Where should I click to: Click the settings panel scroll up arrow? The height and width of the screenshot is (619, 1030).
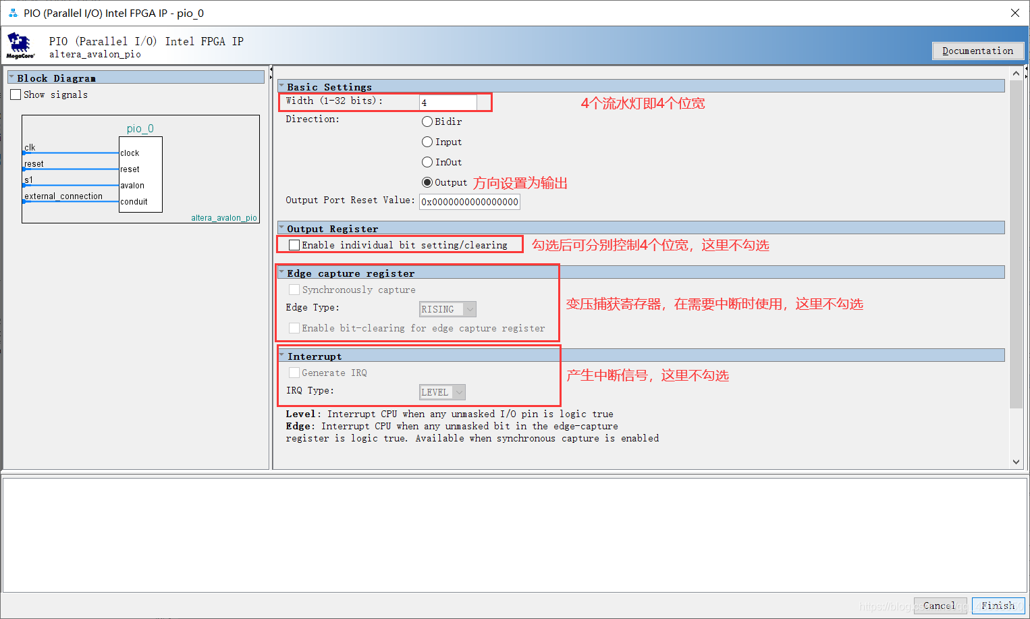click(x=1016, y=73)
